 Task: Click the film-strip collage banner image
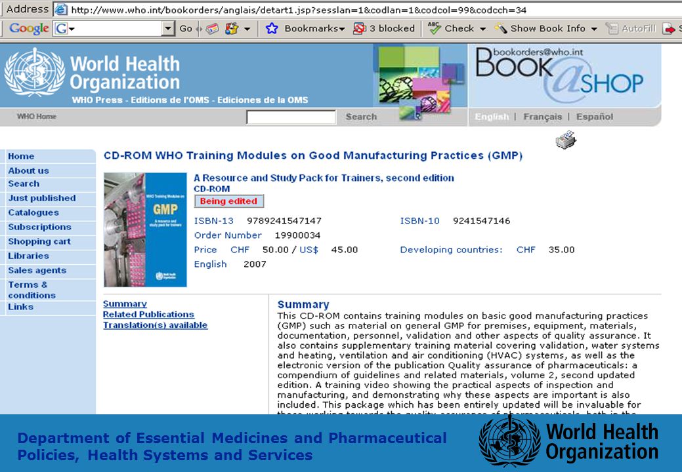[419, 81]
